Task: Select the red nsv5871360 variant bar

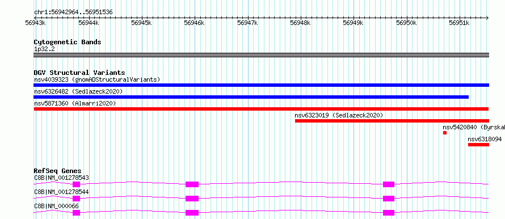Action: point(261,109)
